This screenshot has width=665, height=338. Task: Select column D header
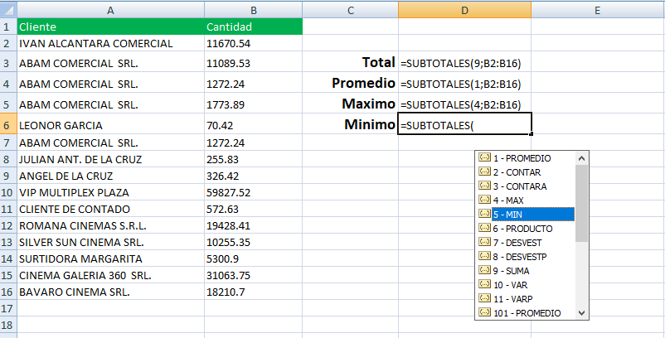[x=464, y=10]
